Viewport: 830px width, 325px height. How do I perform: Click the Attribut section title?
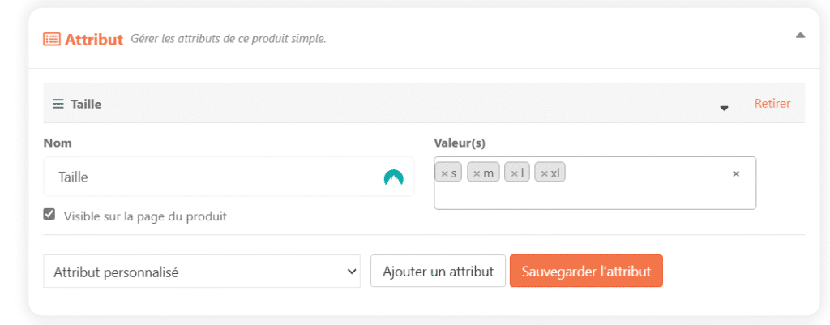[x=94, y=39]
